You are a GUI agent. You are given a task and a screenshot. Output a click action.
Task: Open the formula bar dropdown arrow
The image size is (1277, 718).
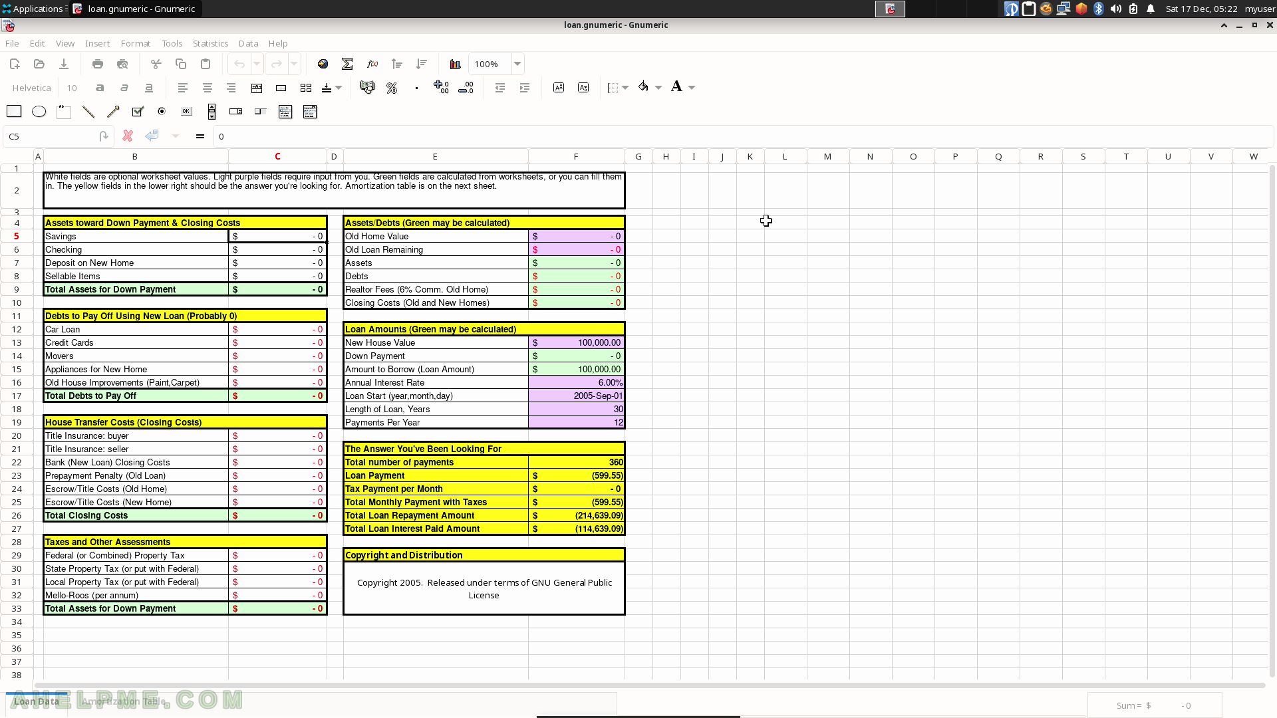tap(176, 136)
